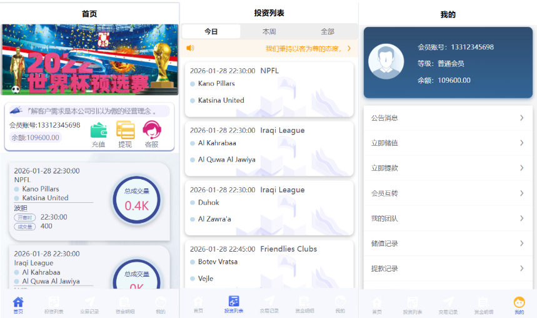537x318 pixels.
Task: Tap 等级: 普通会员 in profile card
Action: pos(441,63)
